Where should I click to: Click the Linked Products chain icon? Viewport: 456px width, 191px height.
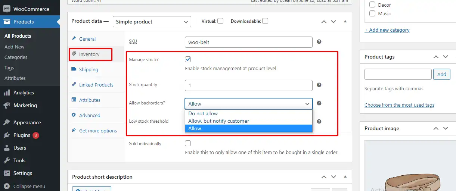click(x=74, y=85)
